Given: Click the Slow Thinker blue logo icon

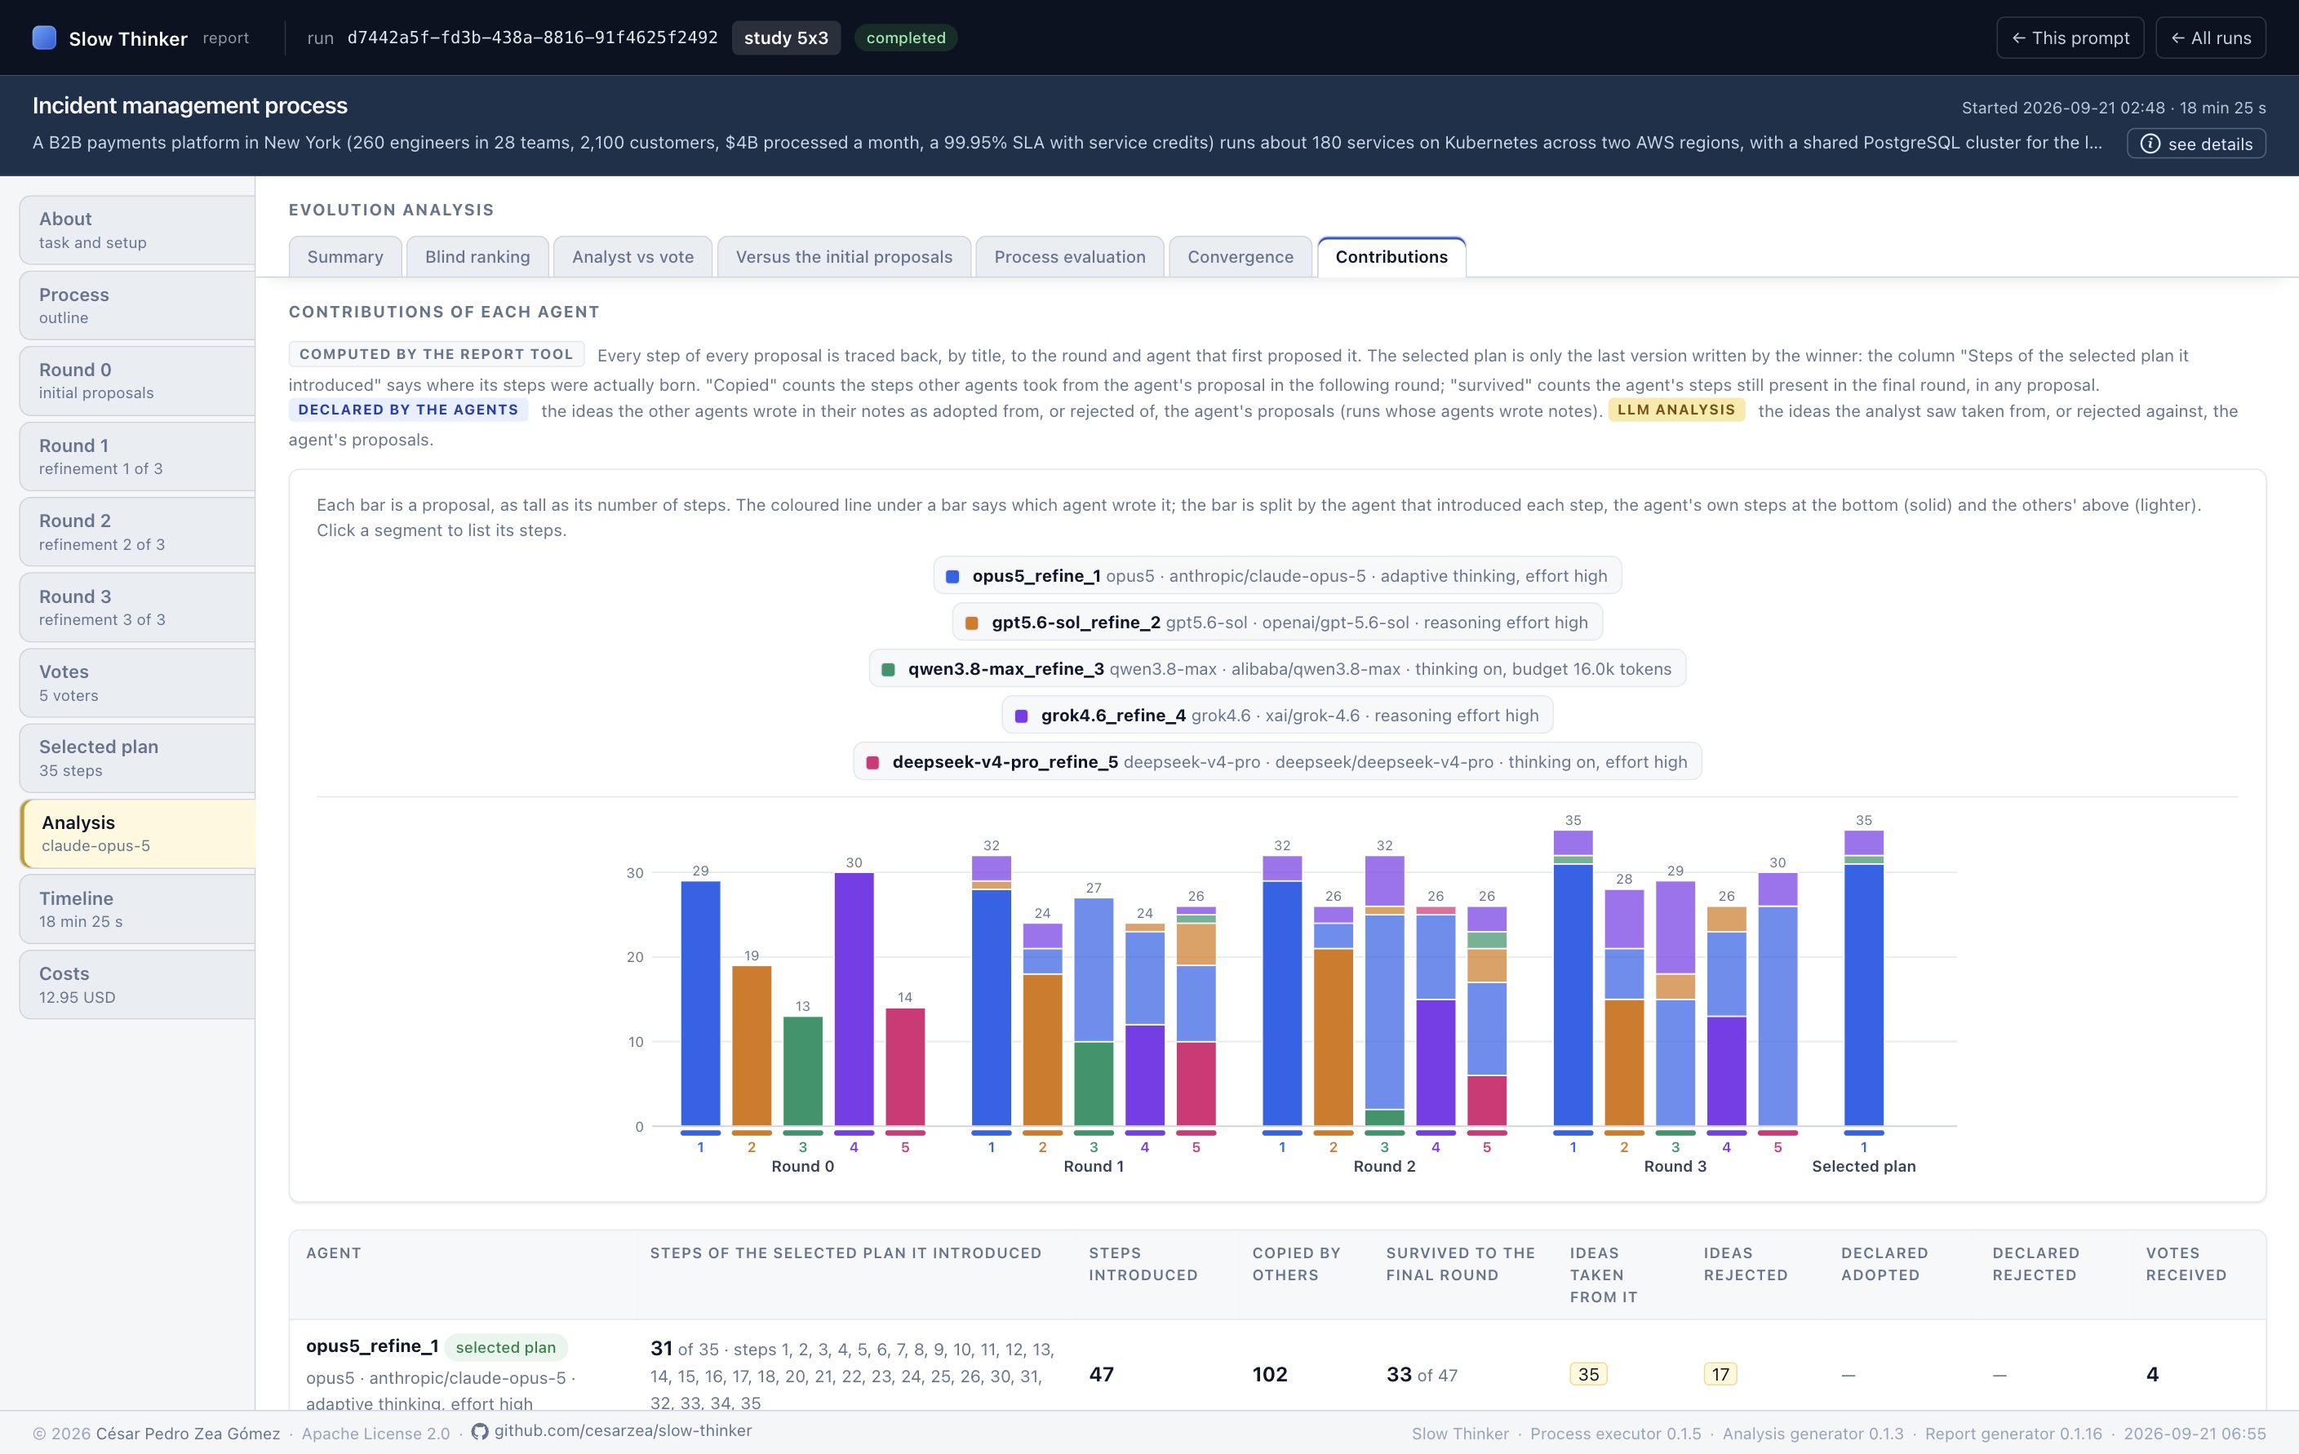Looking at the screenshot, I should click(44, 38).
